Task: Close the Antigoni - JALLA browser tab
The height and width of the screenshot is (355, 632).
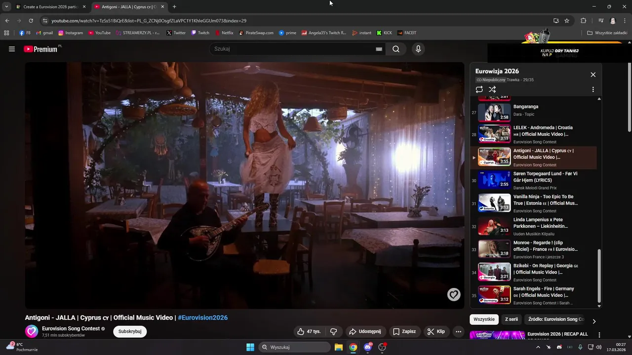Action: tap(162, 7)
